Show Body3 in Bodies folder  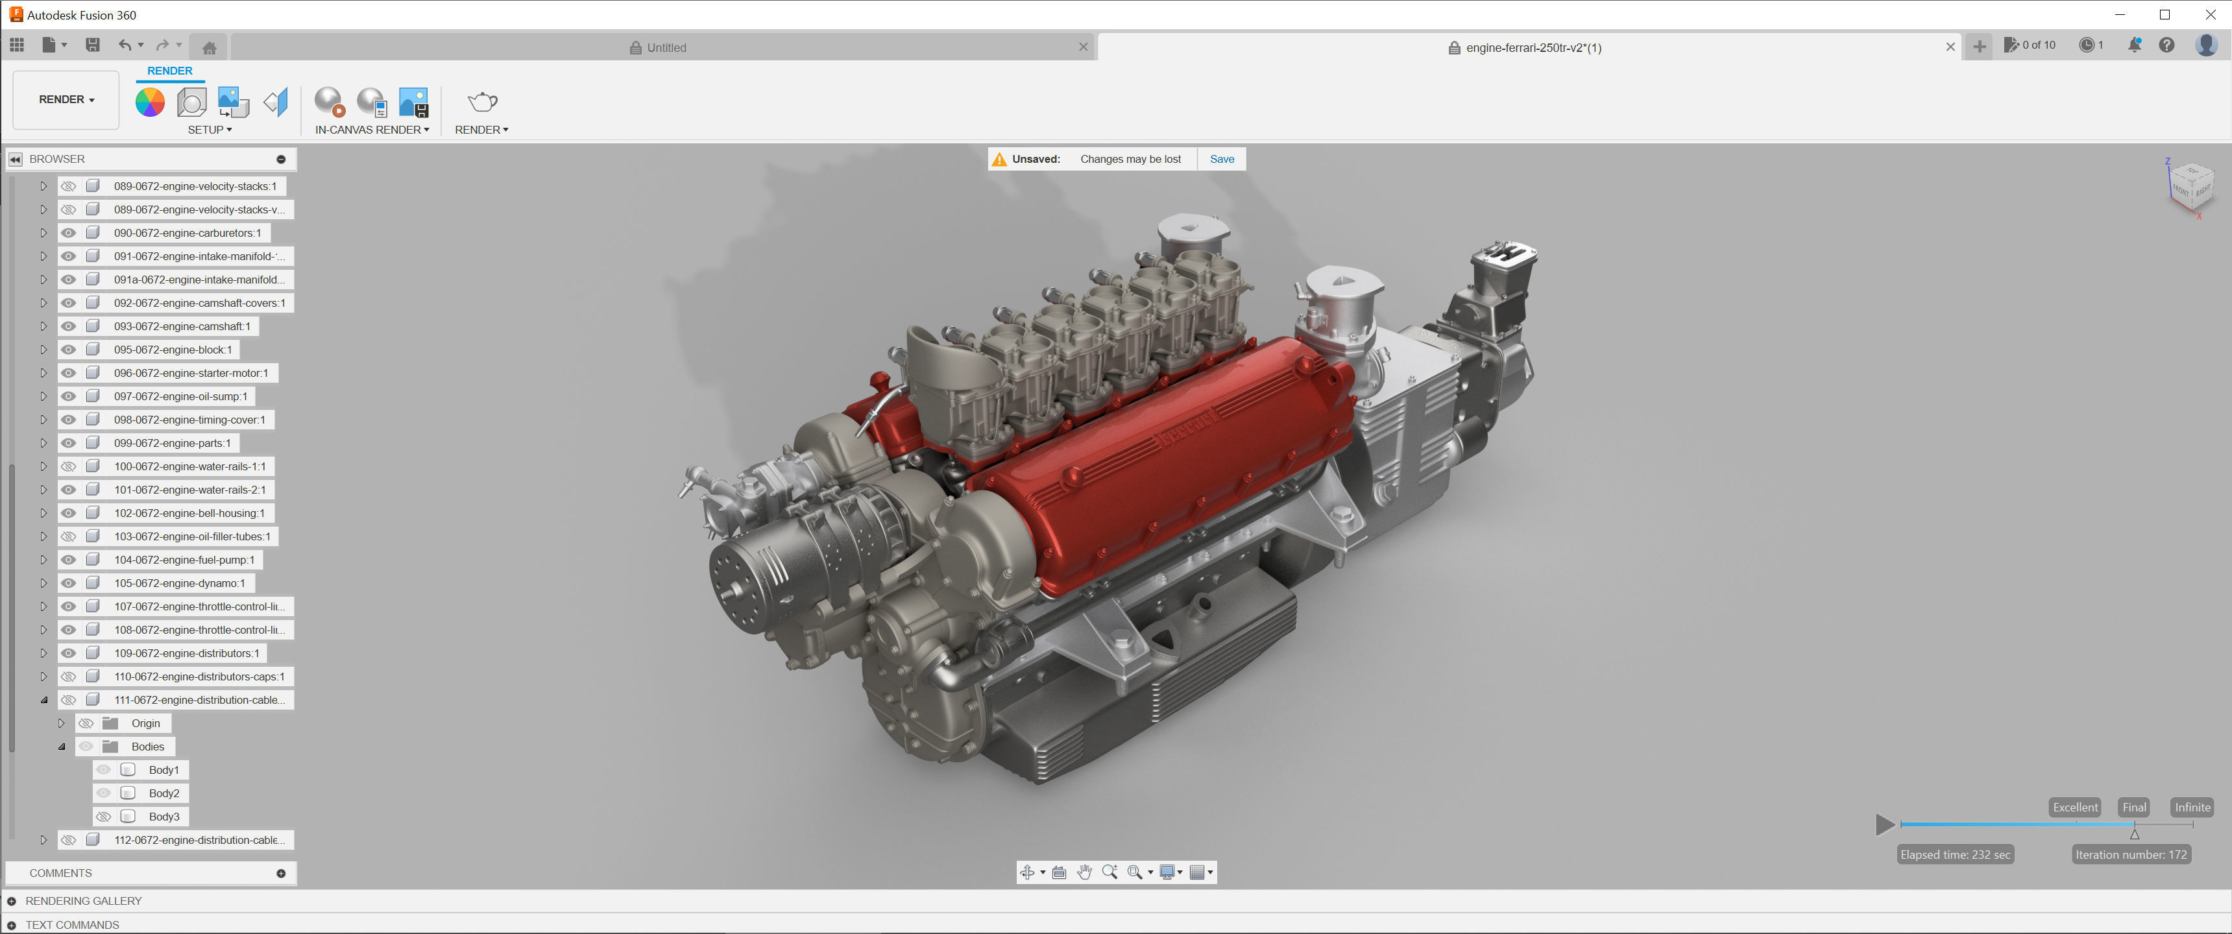[x=104, y=817]
